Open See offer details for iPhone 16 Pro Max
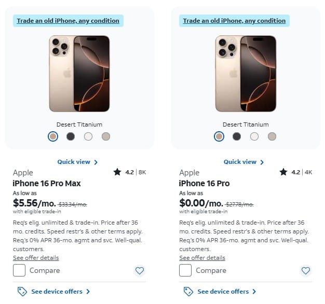Viewport: 325px width, 304px height. point(36,258)
